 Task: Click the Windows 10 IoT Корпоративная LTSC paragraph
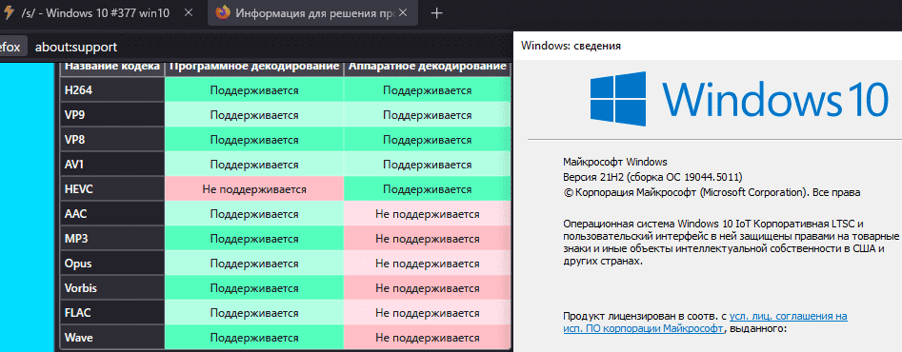(732, 242)
